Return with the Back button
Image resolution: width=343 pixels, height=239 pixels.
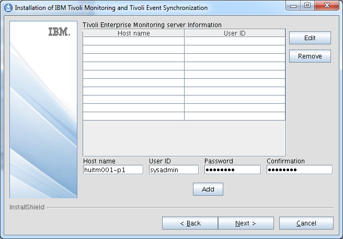click(x=190, y=223)
